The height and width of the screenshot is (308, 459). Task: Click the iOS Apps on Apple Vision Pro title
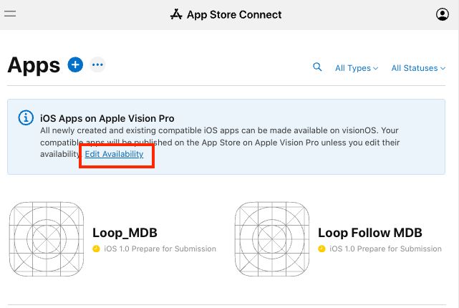[x=108, y=117]
